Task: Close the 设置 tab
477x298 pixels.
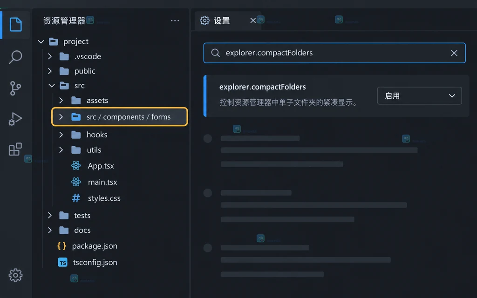Action: point(253,20)
